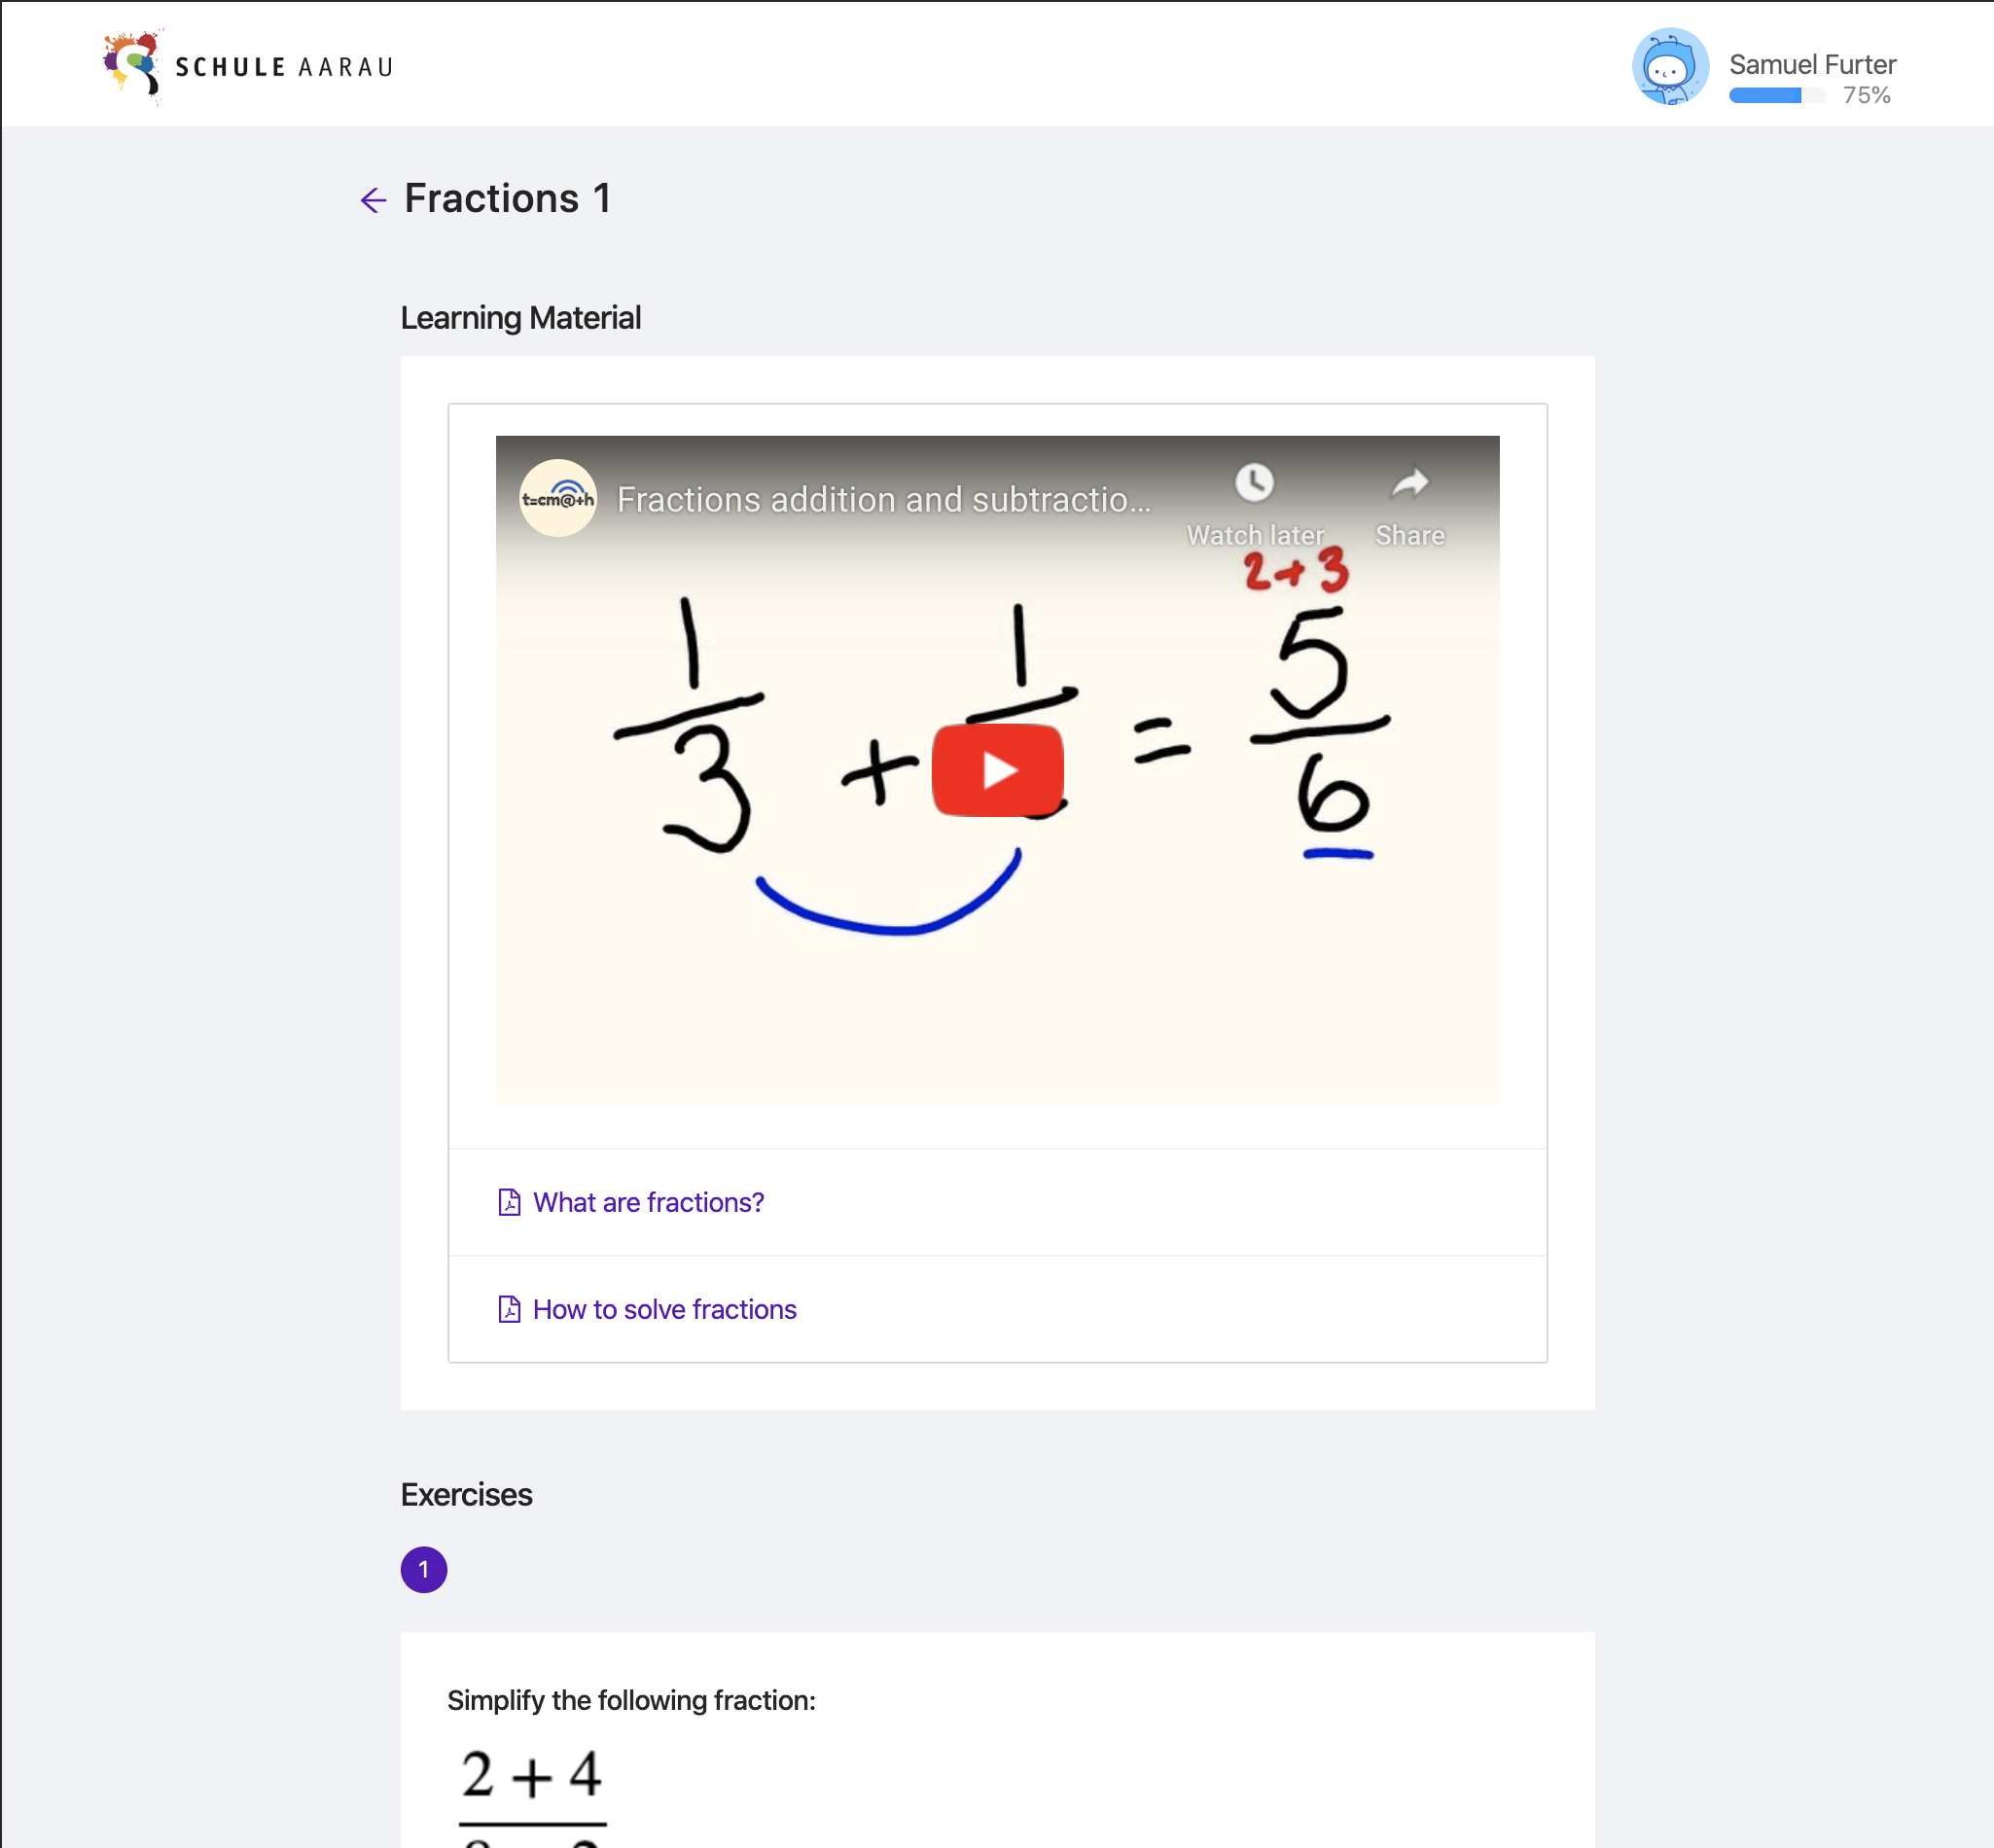Open the How to solve fractions document

point(664,1309)
